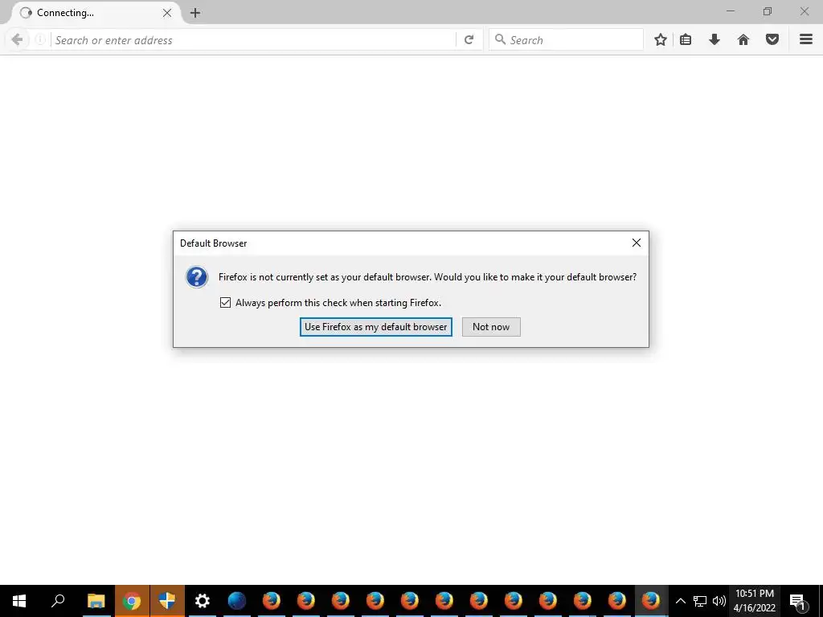Viewport: 823px width, 617px height.
Task: Open File Explorer from taskbar
Action: tap(96, 601)
